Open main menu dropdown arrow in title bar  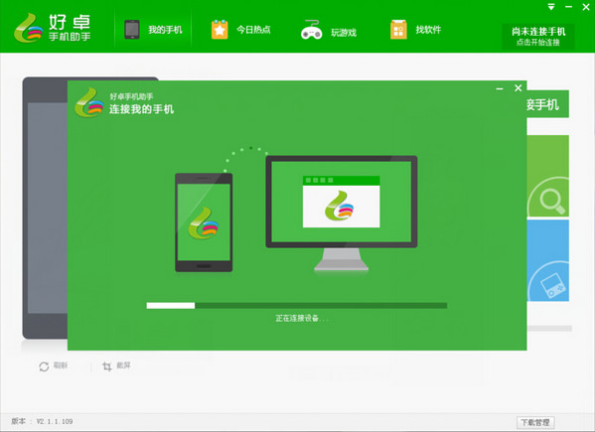coord(551,7)
